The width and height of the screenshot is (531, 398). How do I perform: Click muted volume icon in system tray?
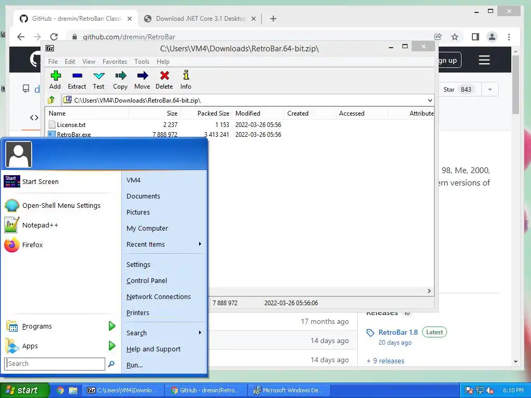(x=490, y=390)
